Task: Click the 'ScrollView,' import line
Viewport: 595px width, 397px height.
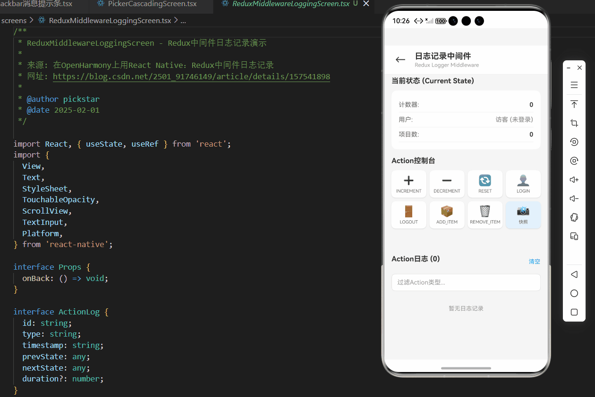Action: [x=47, y=211]
